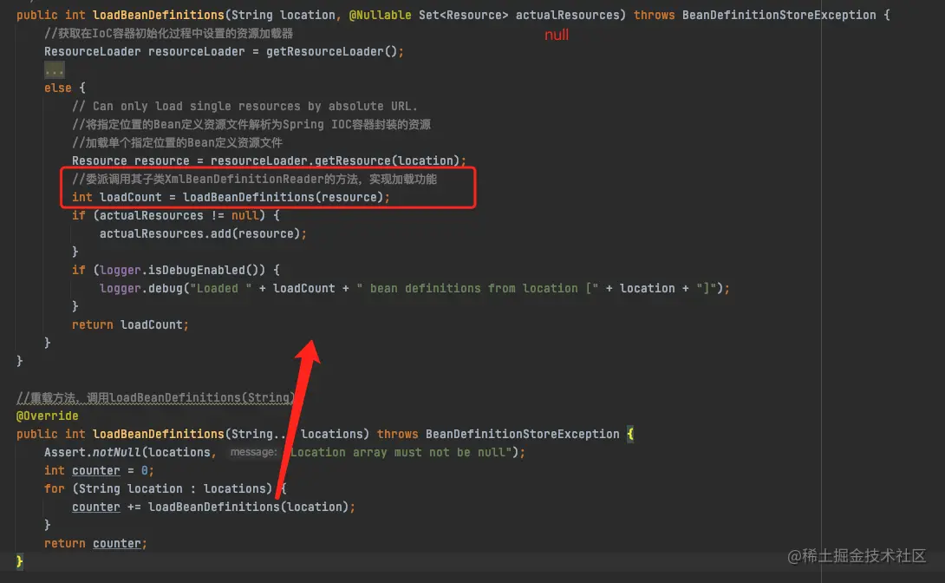Click loadCount inside the logger.debug call
This screenshot has height=583, width=945.
point(303,288)
